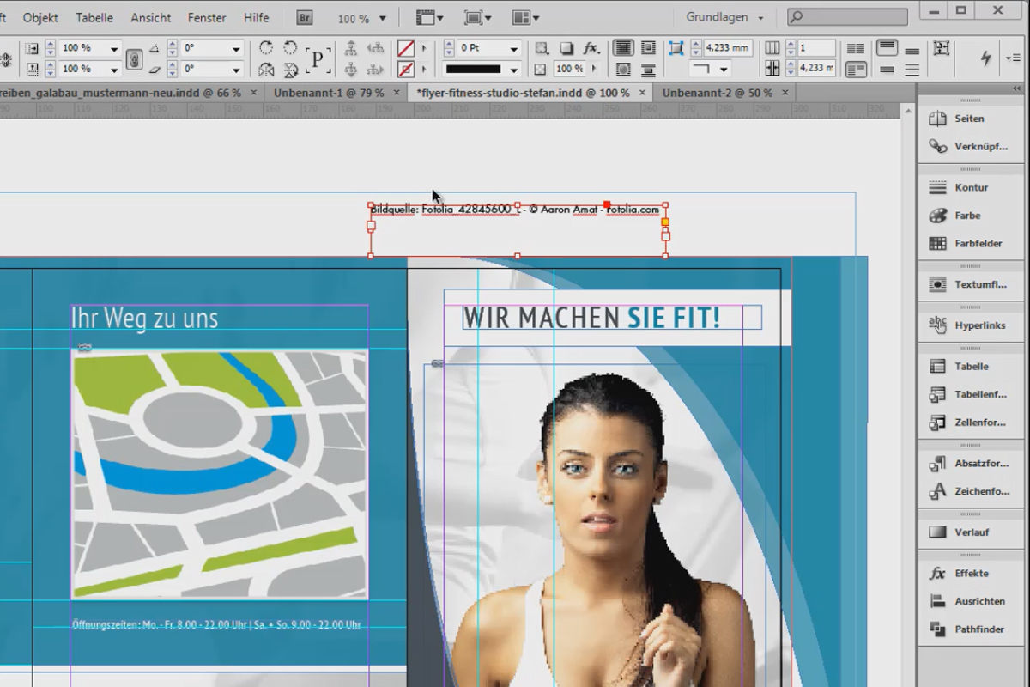Click the search field in the application bar
Viewport: 1030px width, 687px height.
[847, 17]
